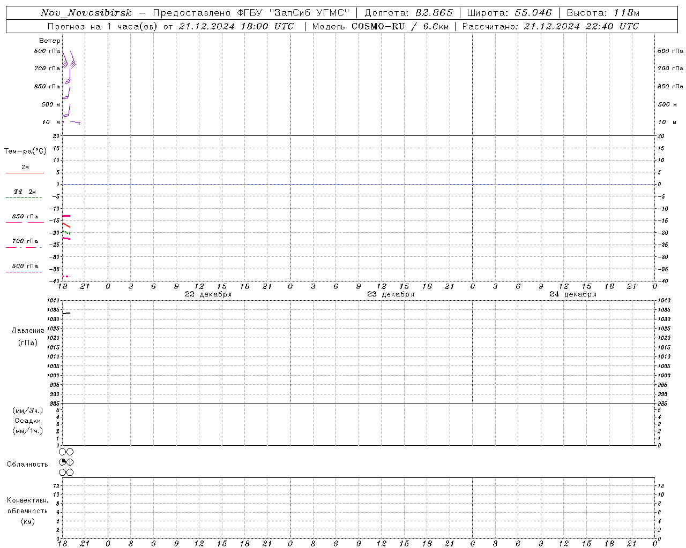Click the (мм/1ч.) precipitation unit label
Image resolution: width=686 pixels, height=548 pixels.
[27, 431]
